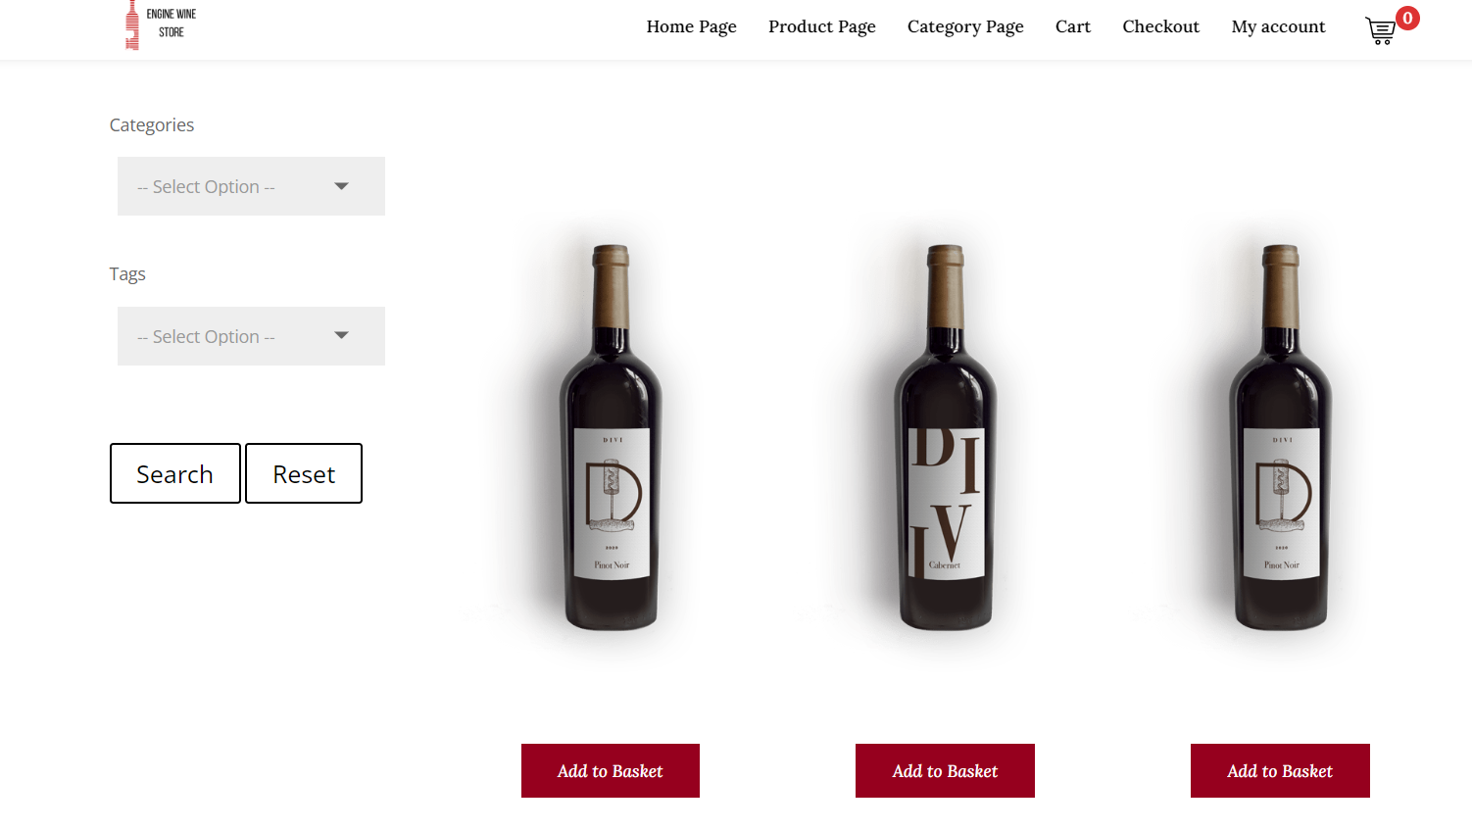Go to Home Page menu item
Screen dimensions: 1472x830
coord(691,26)
